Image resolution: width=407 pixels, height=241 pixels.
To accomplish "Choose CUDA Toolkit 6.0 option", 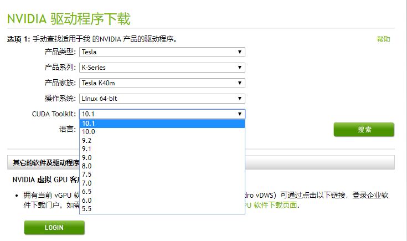I will click(162, 200).
